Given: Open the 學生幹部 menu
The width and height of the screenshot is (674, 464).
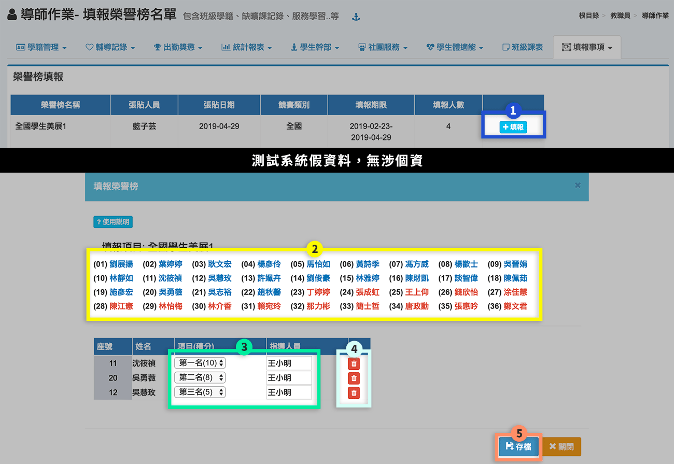Looking at the screenshot, I should coord(315,47).
